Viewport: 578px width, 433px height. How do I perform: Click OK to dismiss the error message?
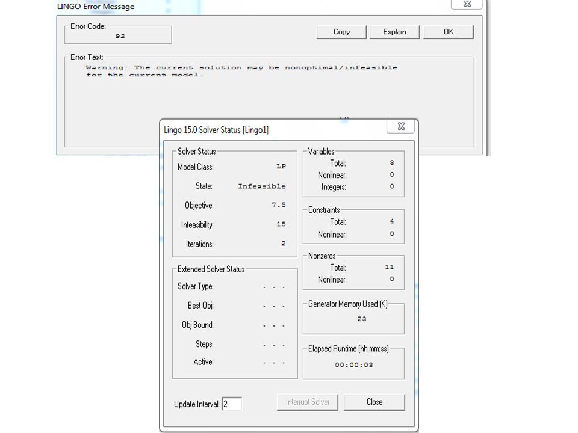(448, 32)
